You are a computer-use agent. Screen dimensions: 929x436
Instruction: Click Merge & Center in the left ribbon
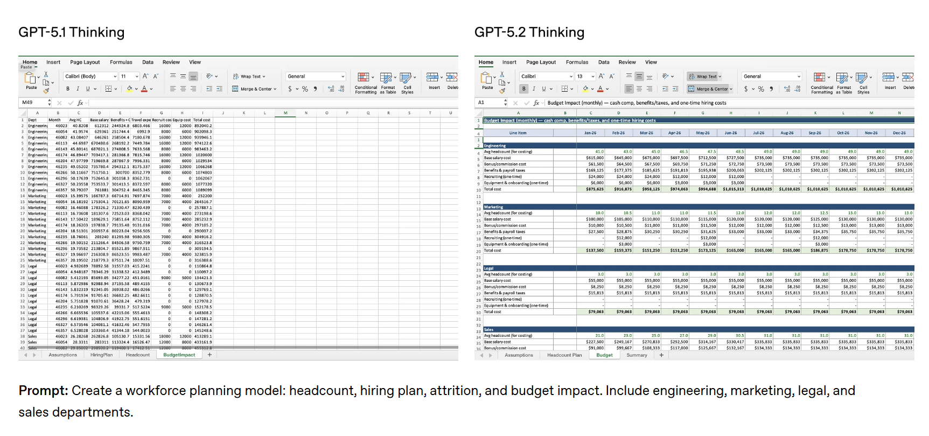click(254, 89)
